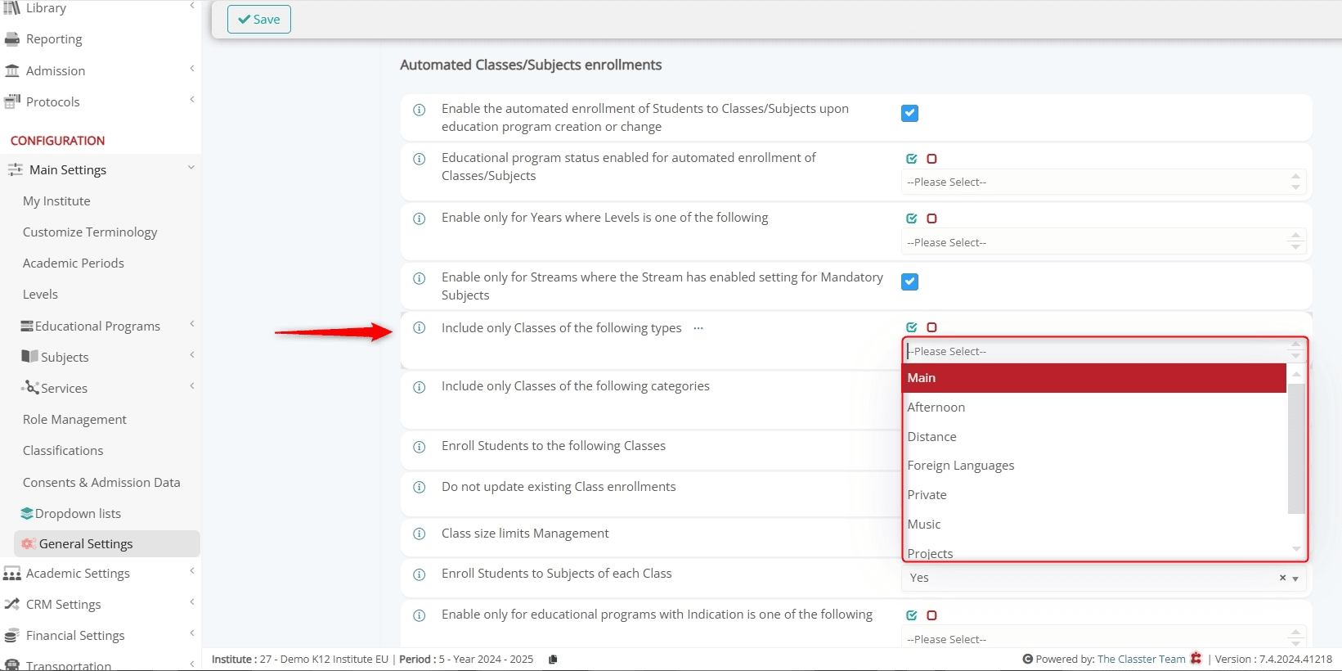Image resolution: width=1342 pixels, height=671 pixels.
Task: Select Music from the class types list
Action: [x=1094, y=525]
